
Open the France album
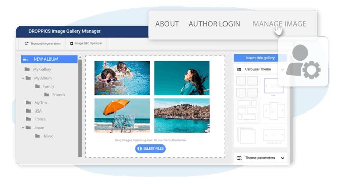[x=40, y=119]
